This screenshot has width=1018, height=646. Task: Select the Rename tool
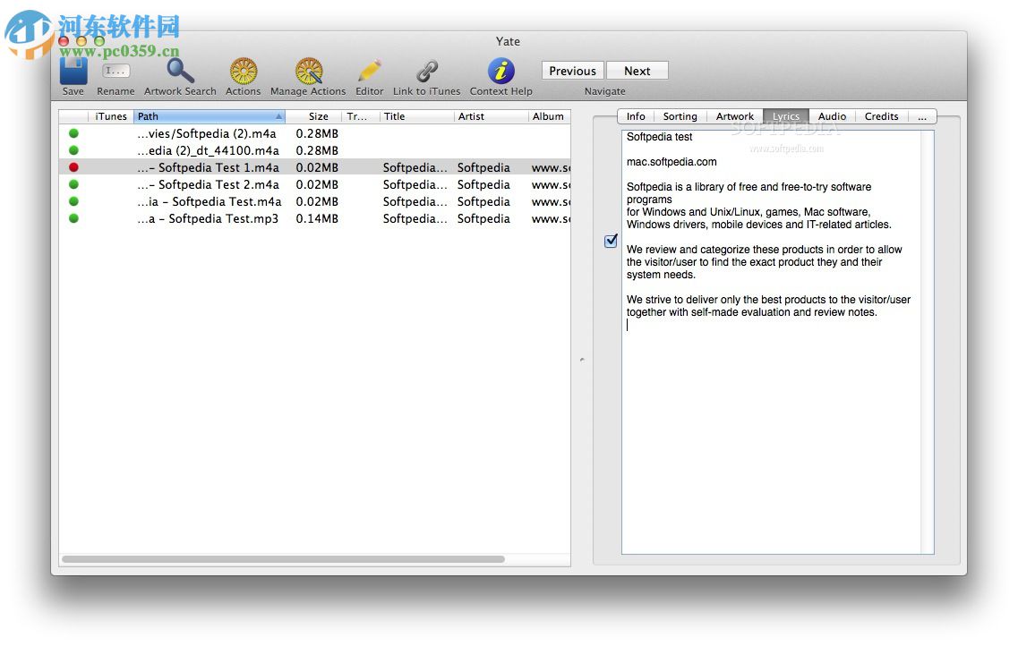pyautogui.click(x=115, y=72)
